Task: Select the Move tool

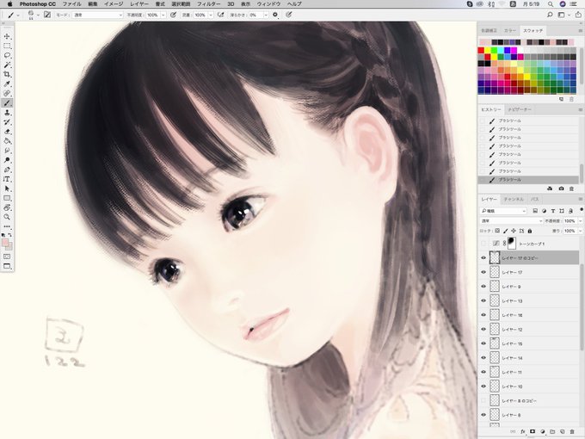Action: [x=7, y=36]
